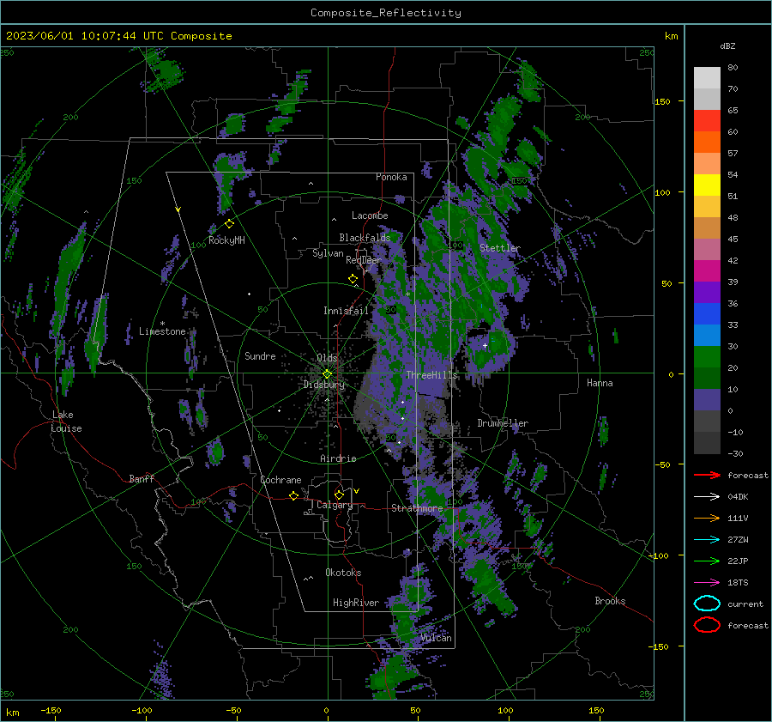Click the white star marker above Limestone
The width and height of the screenshot is (772, 722).
[162, 324]
